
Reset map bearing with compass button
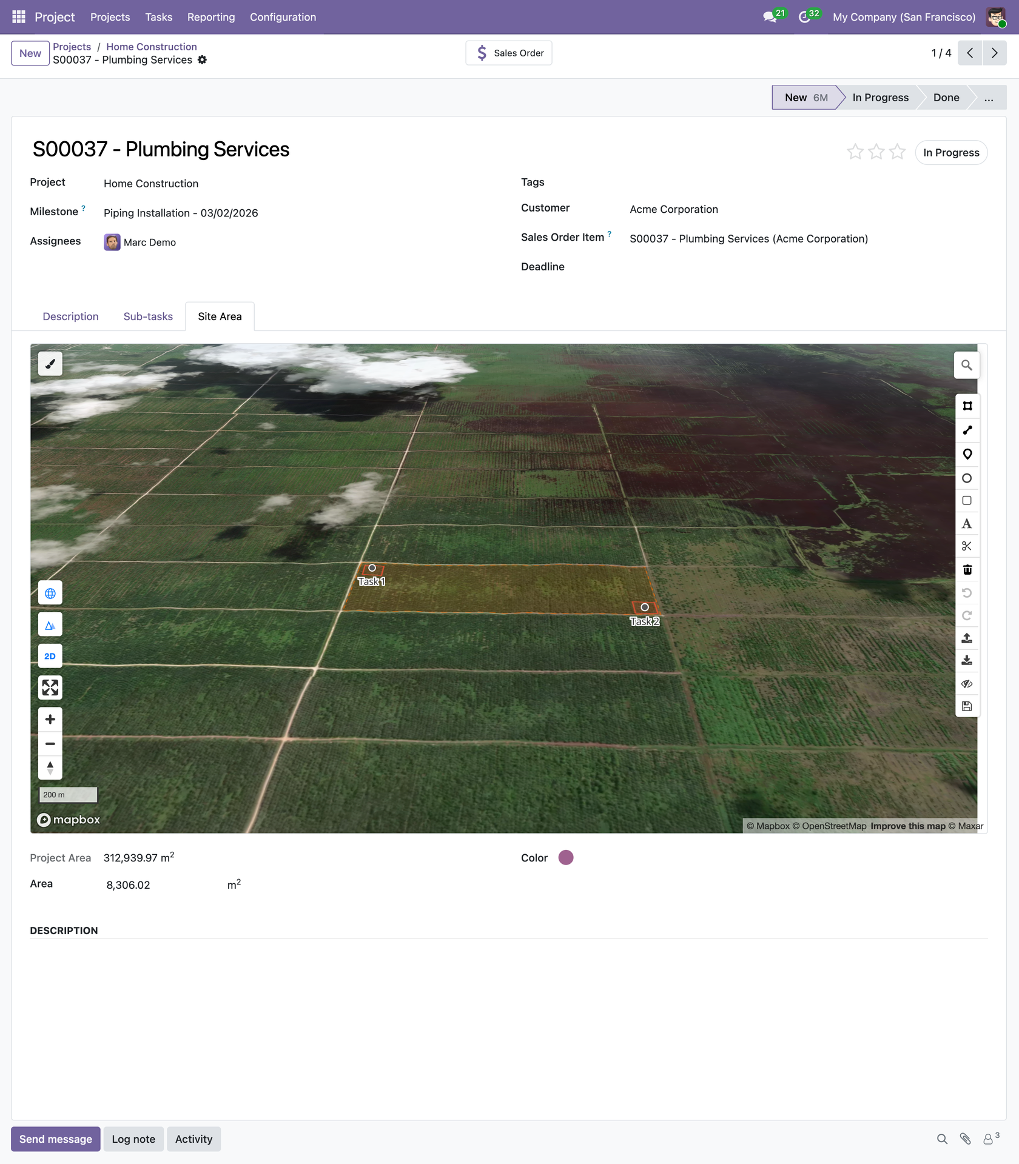pyautogui.click(x=50, y=768)
